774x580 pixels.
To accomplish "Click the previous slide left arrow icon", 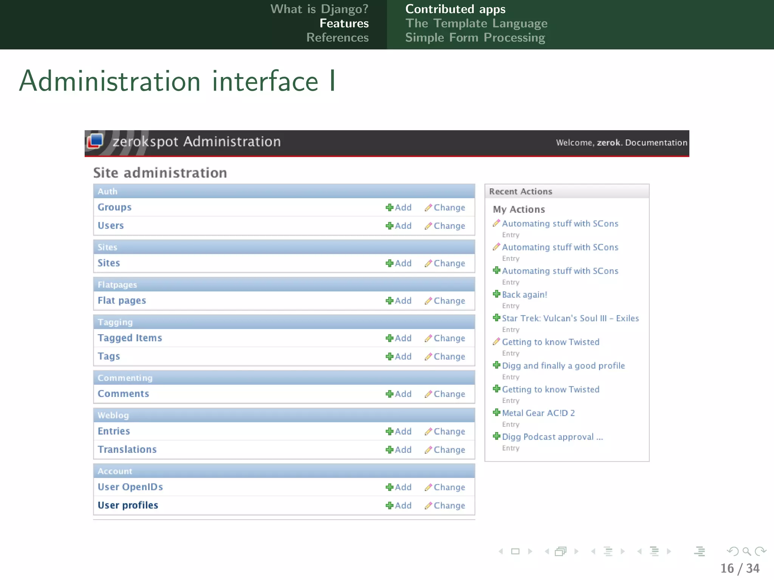I will click(501, 551).
